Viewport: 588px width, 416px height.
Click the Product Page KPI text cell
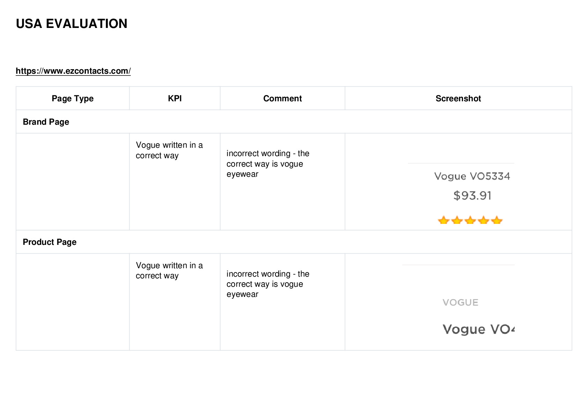tap(169, 271)
